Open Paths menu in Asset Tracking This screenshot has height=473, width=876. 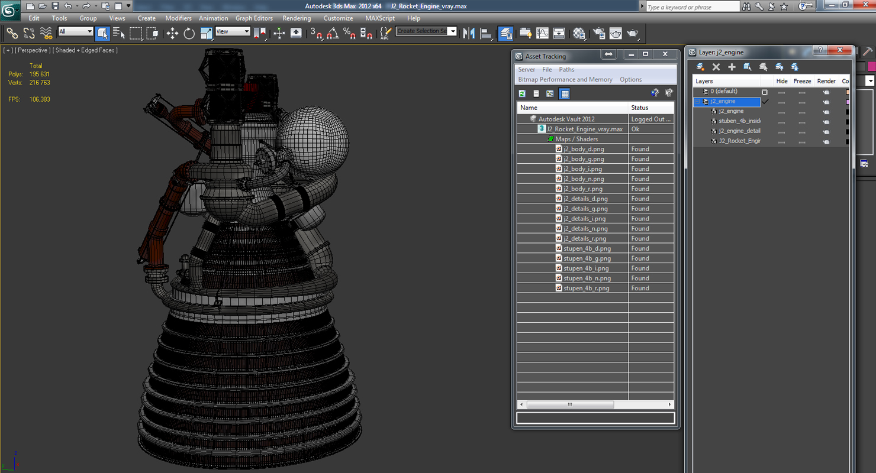[x=566, y=70]
